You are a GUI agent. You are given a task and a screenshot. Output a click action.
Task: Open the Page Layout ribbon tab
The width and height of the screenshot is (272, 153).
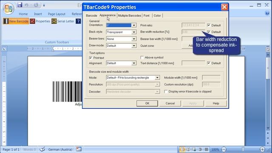57,14
